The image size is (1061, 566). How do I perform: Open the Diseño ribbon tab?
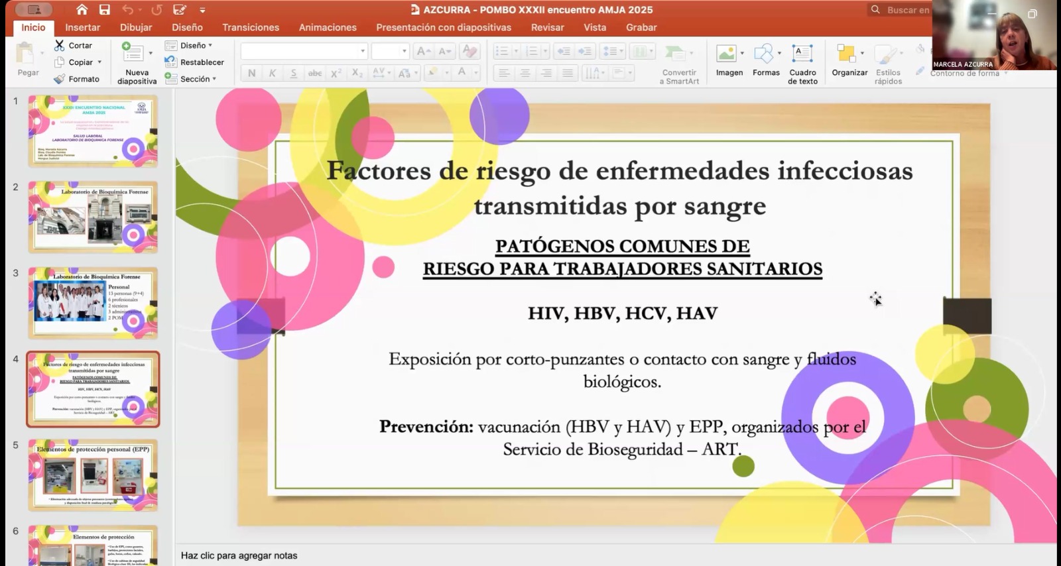[x=188, y=27]
